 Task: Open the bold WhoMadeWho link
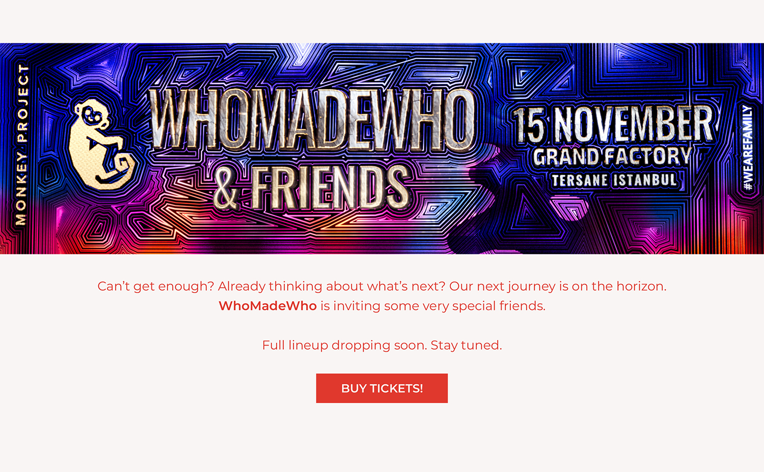click(x=267, y=306)
